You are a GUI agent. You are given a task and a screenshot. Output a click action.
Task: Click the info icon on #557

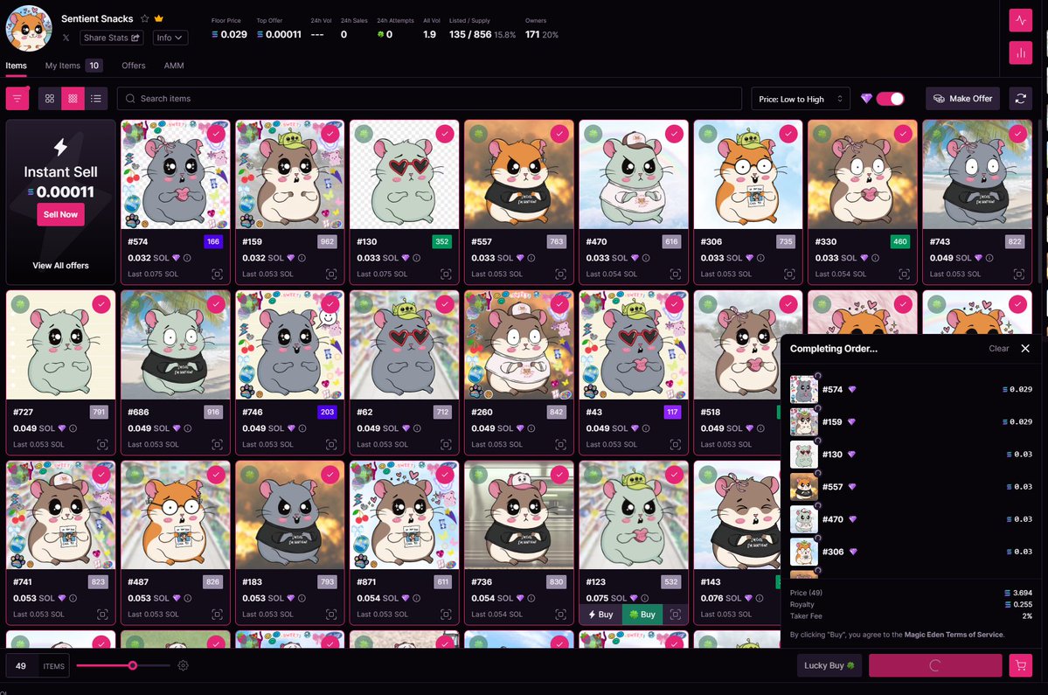pyautogui.click(x=531, y=258)
